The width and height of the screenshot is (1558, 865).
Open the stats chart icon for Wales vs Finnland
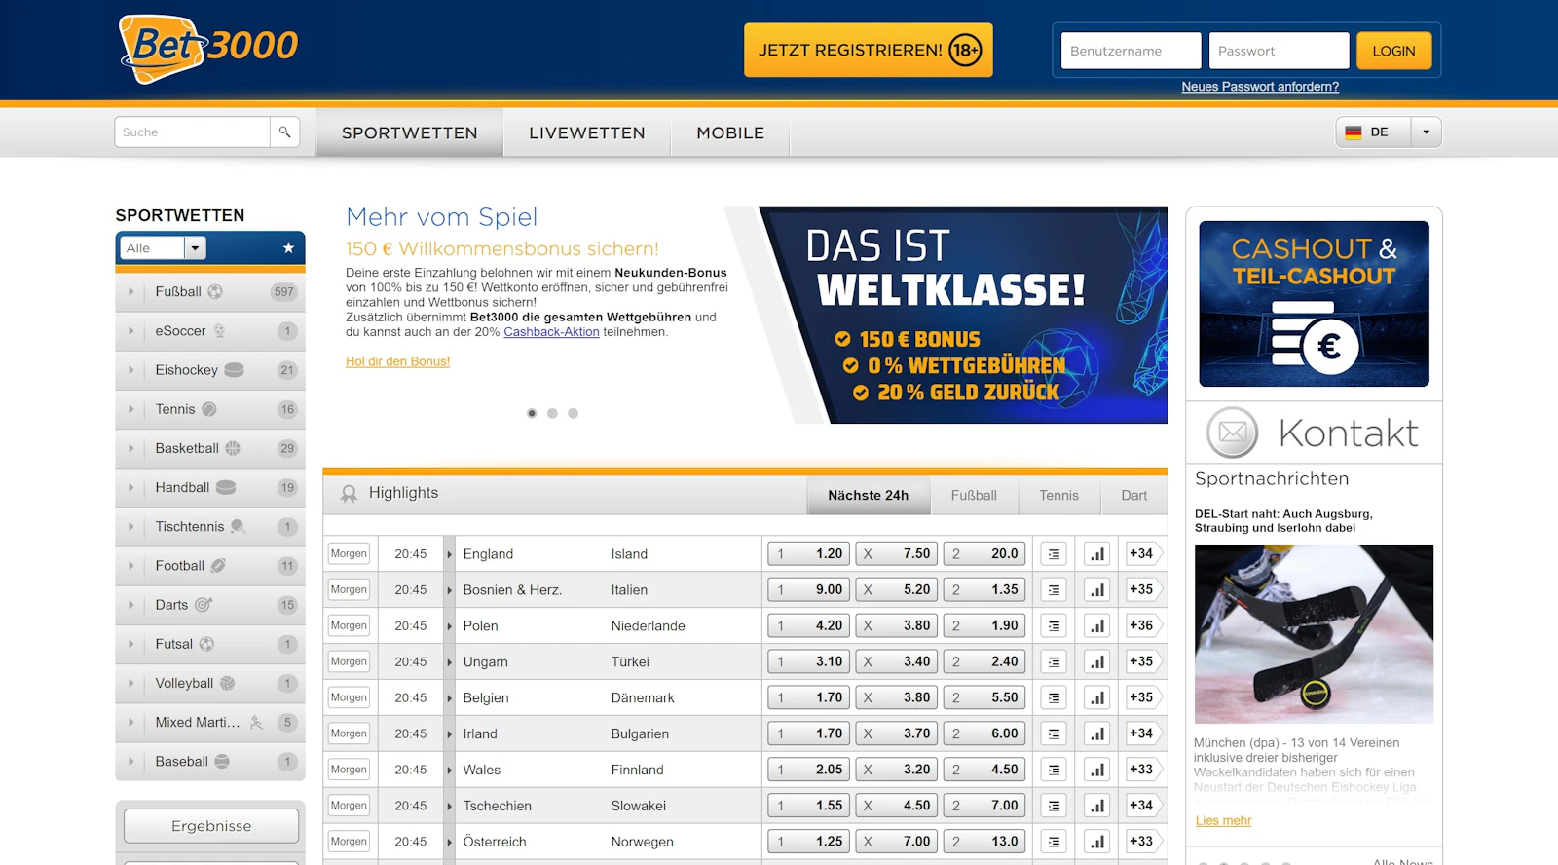pyautogui.click(x=1097, y=771)
